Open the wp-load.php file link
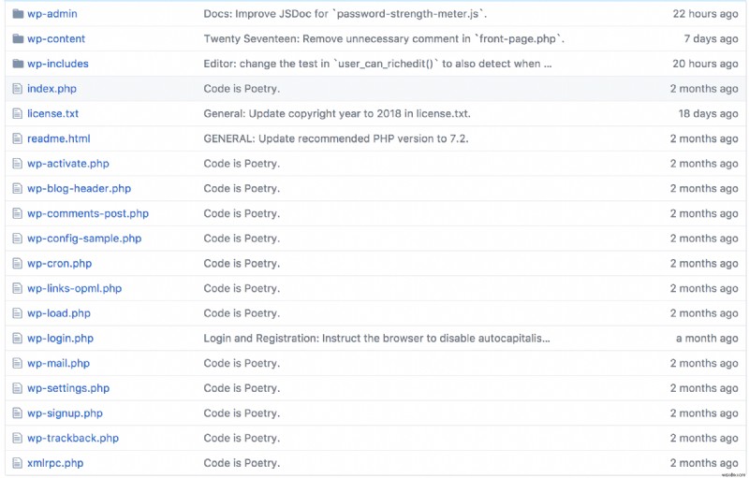 click(x=59, y=313)
